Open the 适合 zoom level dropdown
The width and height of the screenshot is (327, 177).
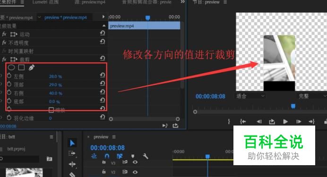coord(250,96)
